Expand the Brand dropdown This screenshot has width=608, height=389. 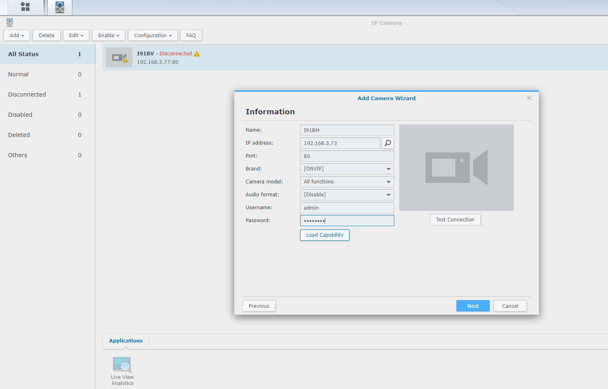click(x=388, y=169)
